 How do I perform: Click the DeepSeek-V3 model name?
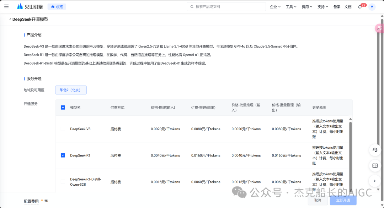click(x=80, y=129)
